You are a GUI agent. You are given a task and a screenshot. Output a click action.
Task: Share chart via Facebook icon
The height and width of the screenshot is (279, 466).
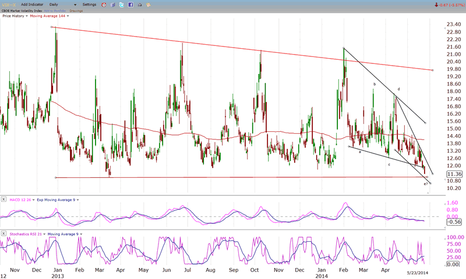tap(130, 5)
